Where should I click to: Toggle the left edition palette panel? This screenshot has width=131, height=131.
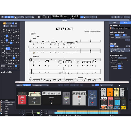coord(6,17)
